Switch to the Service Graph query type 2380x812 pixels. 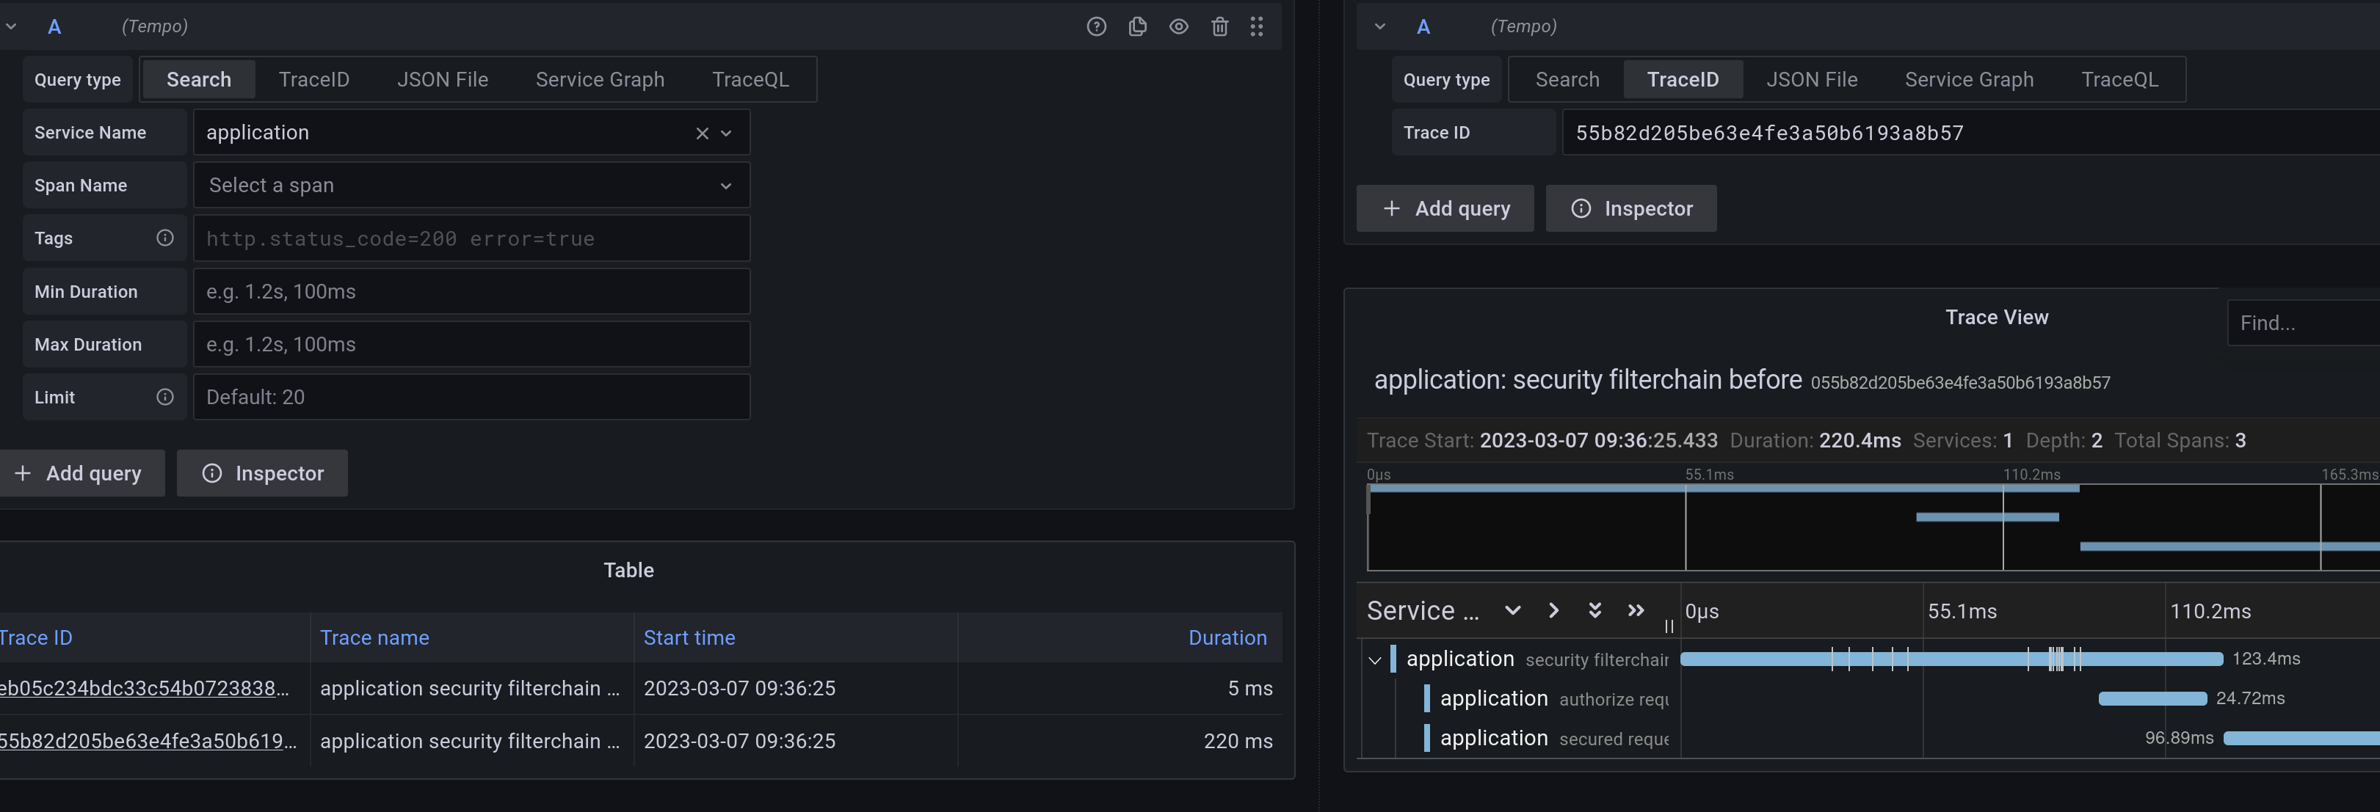600,79
